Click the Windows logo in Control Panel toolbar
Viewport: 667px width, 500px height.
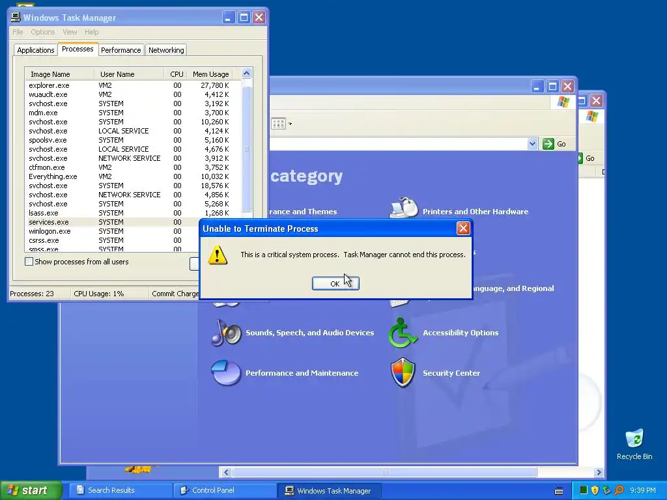(x=563, y=102)
